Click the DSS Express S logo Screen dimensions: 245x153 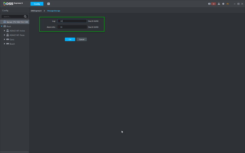point(13,4)
